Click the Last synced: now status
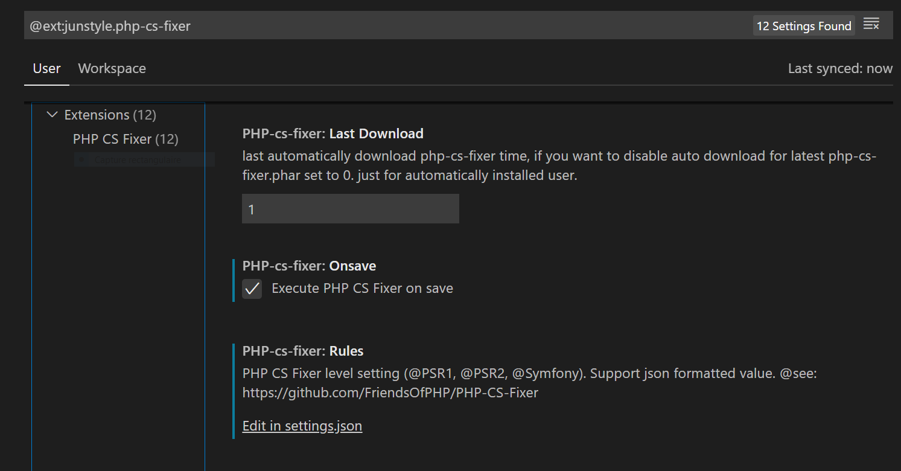Screen dimensions: 901x471 (x=840, y=68)
